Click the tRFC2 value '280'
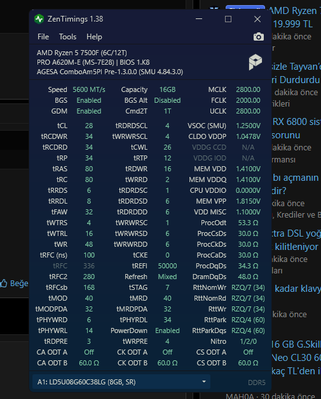321x399 pixels. coord(89,277)
